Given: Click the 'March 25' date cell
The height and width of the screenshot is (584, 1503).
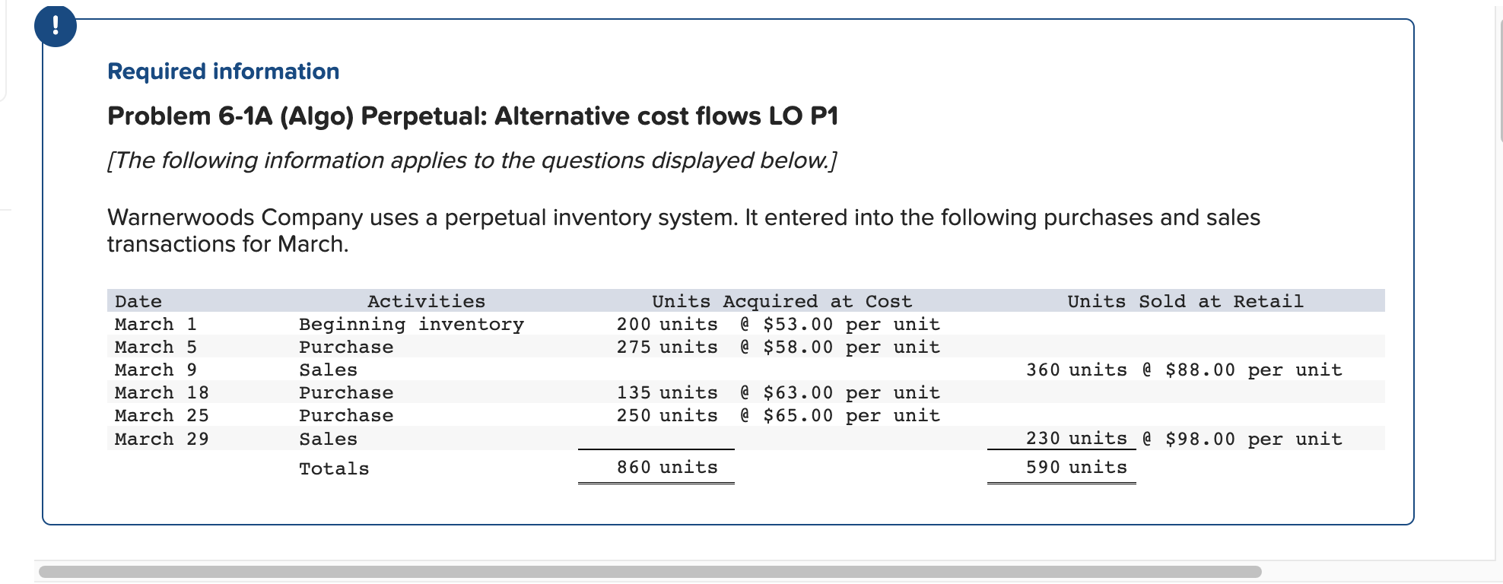Looking at the screenshot, I should (x=162, y=415).
